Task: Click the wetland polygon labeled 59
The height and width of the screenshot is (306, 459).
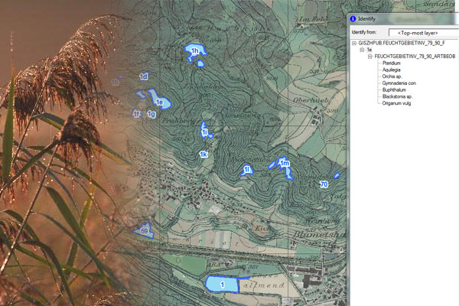Action: tap(145, 229)
